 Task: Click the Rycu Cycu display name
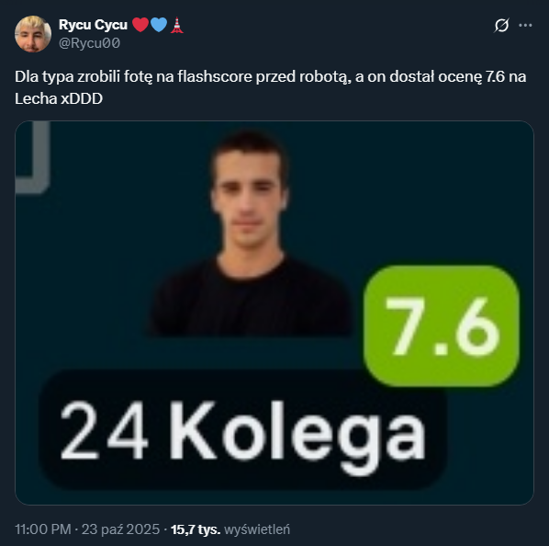pos(93,25)
